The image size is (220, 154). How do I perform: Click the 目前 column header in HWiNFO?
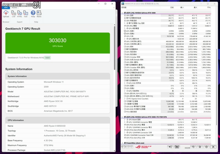[172, 7]
